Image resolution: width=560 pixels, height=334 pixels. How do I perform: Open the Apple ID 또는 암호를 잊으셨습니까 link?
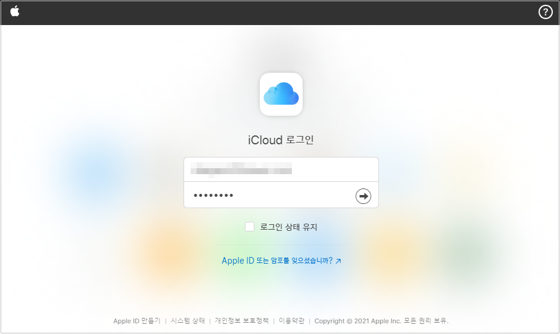(x=281, y=261)
